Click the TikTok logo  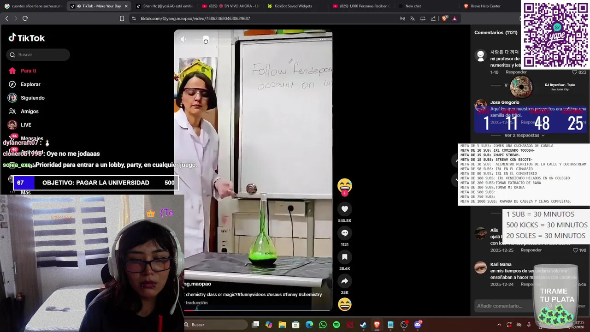click(27, 38)
